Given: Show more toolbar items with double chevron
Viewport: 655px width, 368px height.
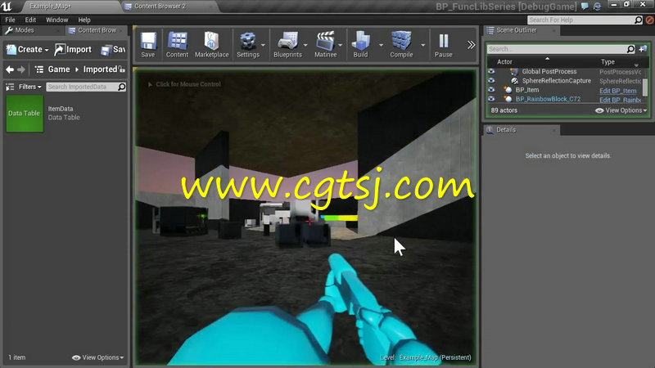Looking at the screenshot, I should click(472, 45).
